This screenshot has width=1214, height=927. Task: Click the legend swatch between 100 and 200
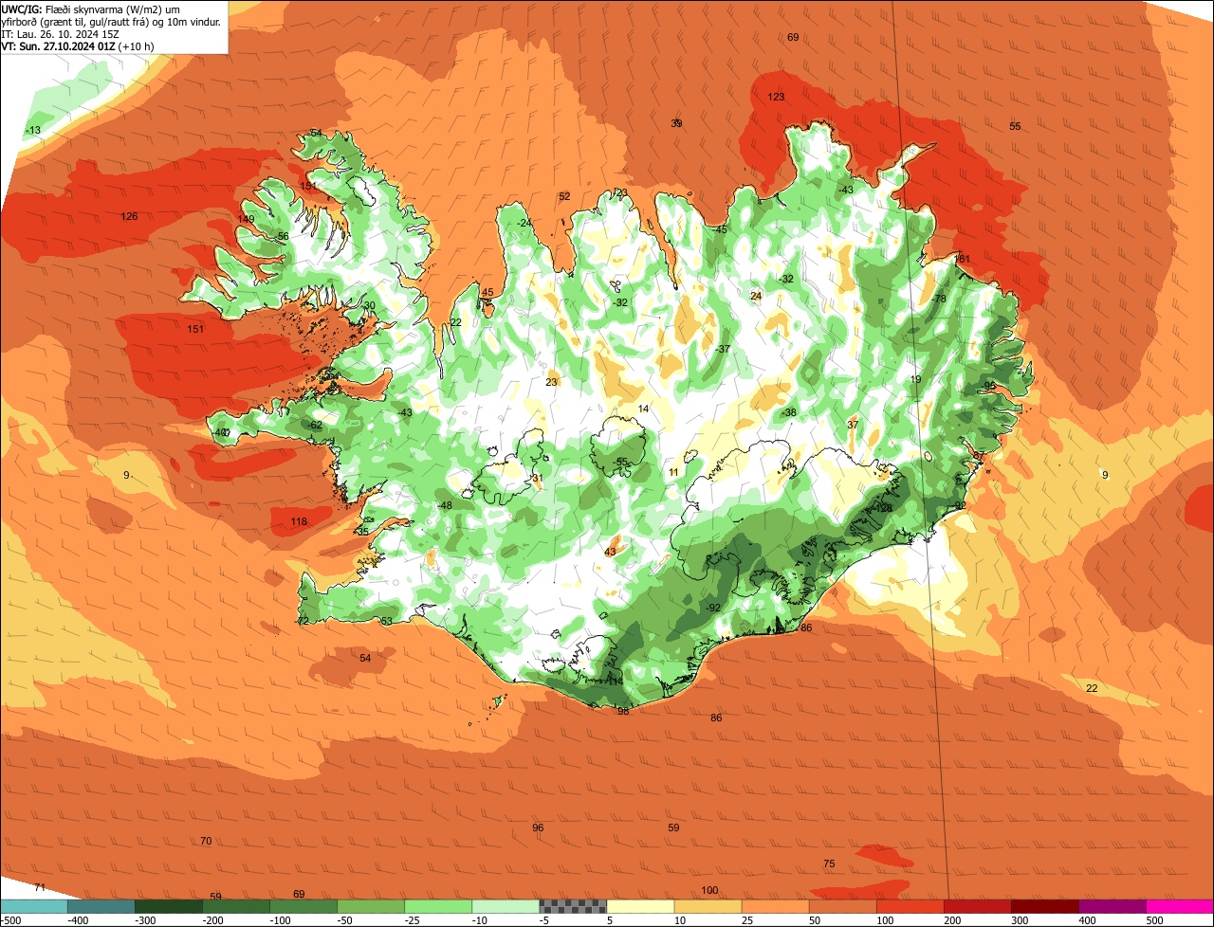click(910, 906)
